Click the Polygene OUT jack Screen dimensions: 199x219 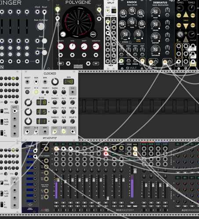(99, 10)
